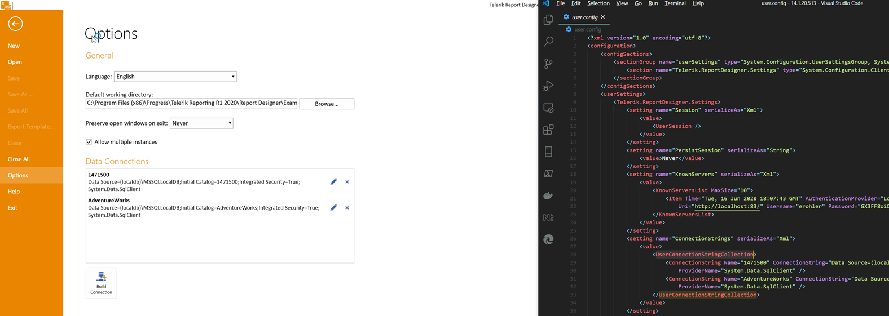Edit the 1471500 data connection
Viewport: 889px width, 316px height.
(333, 181)
